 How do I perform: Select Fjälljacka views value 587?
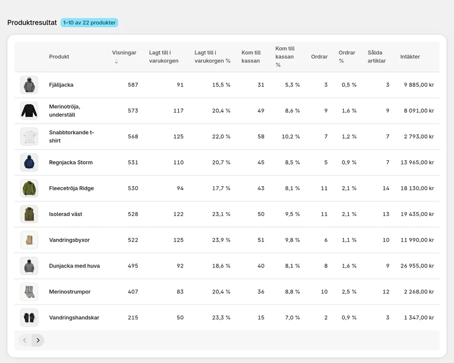click(x=133, y=85)
